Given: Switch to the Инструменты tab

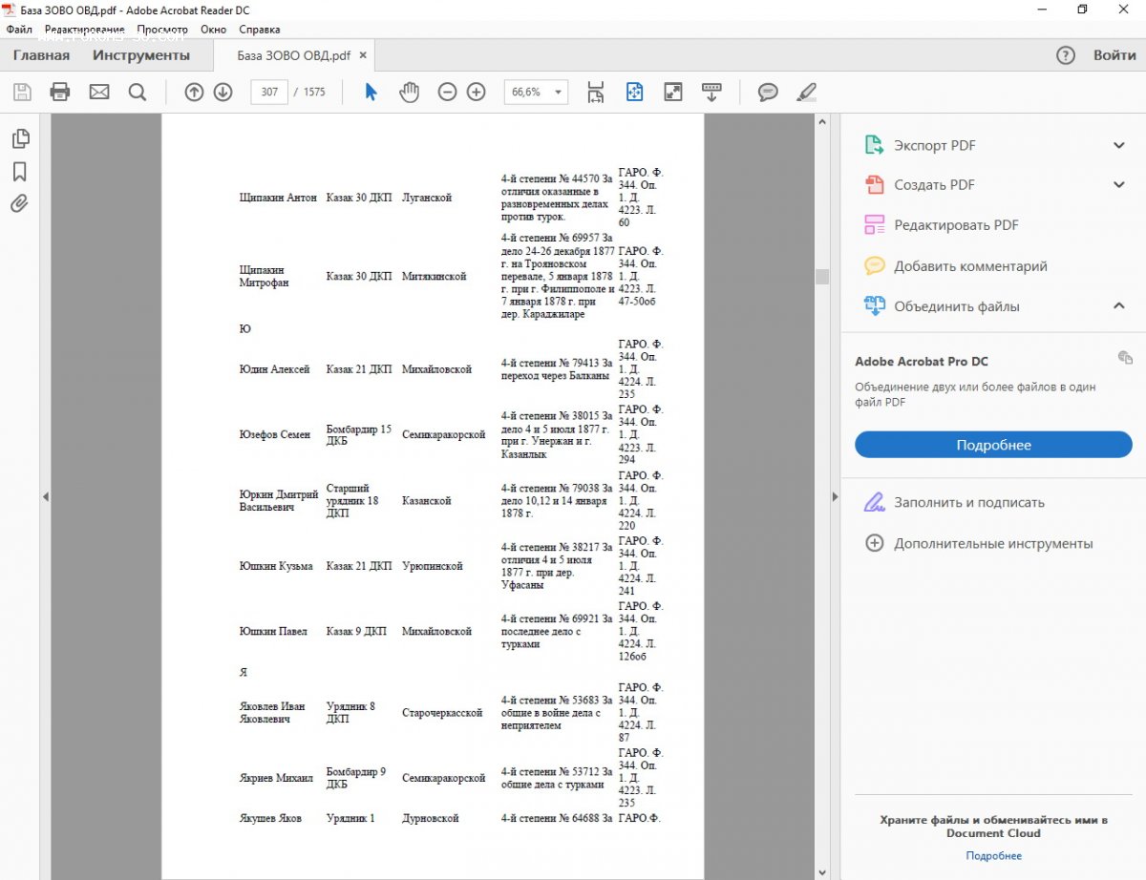Looking at the screenshot, I should (x=141, y=55).
